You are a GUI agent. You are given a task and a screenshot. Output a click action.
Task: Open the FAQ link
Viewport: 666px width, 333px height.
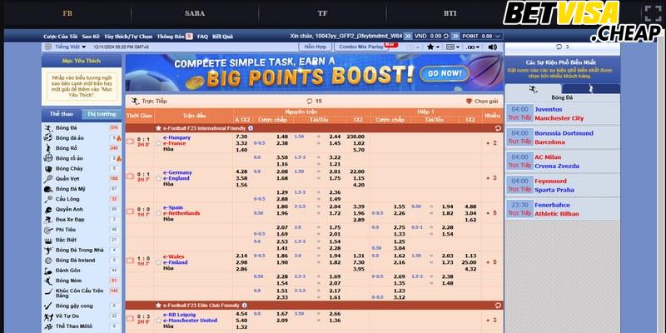tap(202, 37)
